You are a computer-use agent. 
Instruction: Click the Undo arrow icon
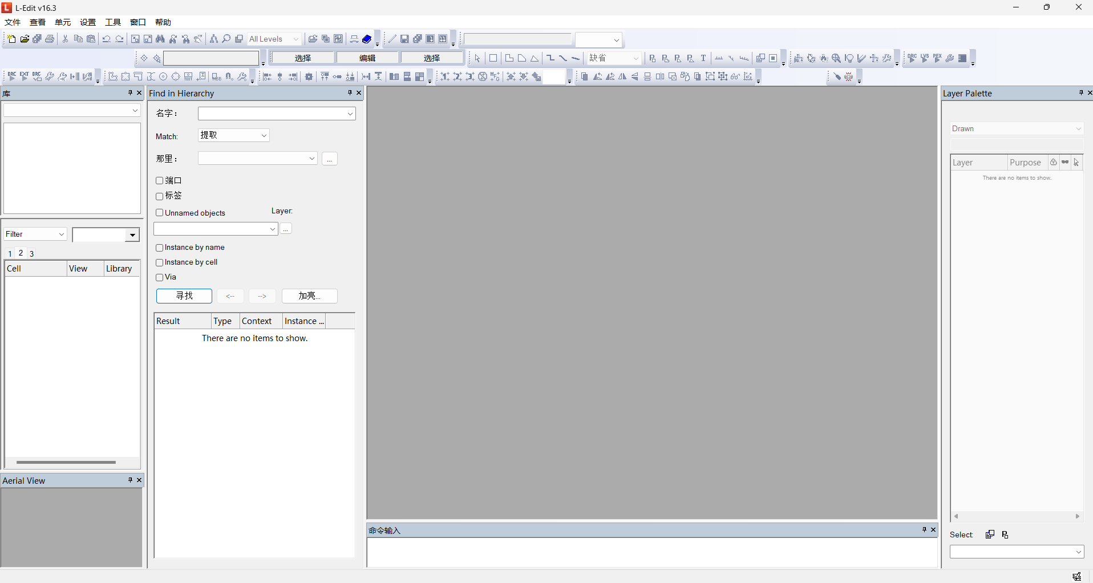click(107, 39)
